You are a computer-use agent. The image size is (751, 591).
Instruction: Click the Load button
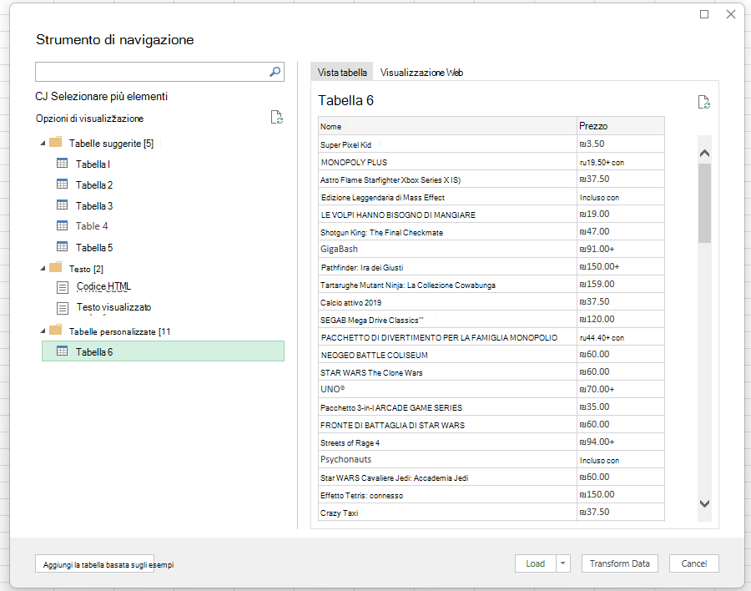[536, 563]
